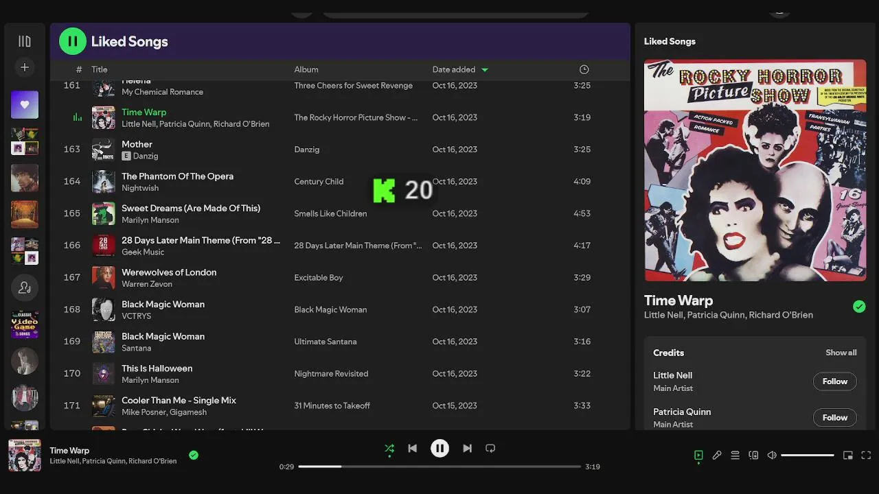879x494 pixels.
Task: Follow Patricia Quinn in Credits
Action: pyautogui.click(x=835, y=417)
